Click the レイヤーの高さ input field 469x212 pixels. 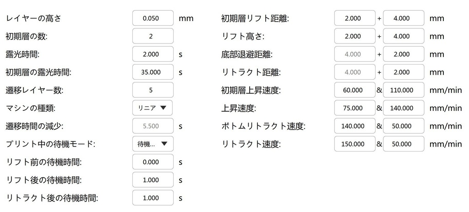153,18
